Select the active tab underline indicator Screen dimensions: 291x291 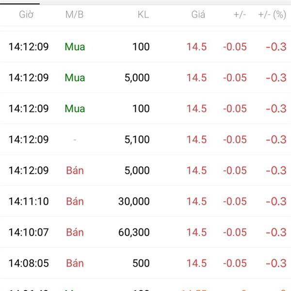pos(20,3)
